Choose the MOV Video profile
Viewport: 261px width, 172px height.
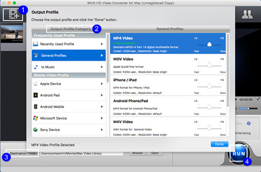point(168,64)
